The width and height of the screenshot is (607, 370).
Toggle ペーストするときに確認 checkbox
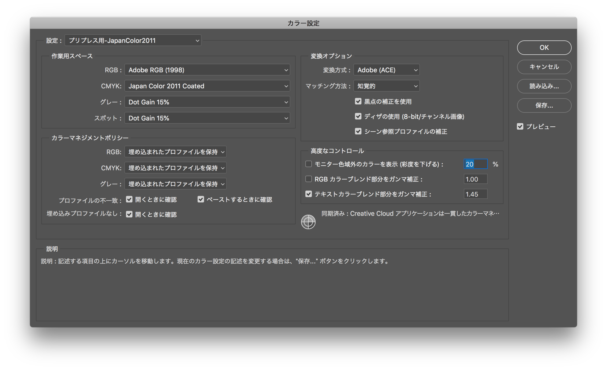point(201,199)
